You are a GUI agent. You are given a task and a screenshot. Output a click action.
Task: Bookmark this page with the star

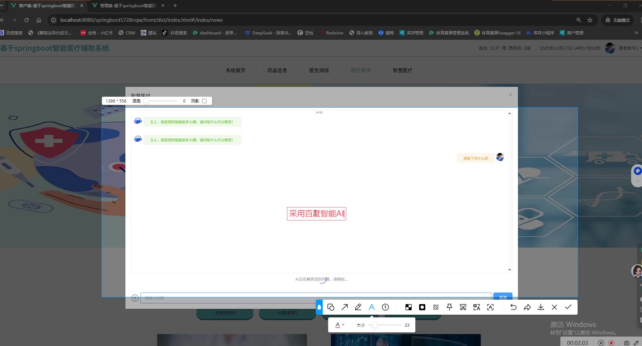pos(590,20)
